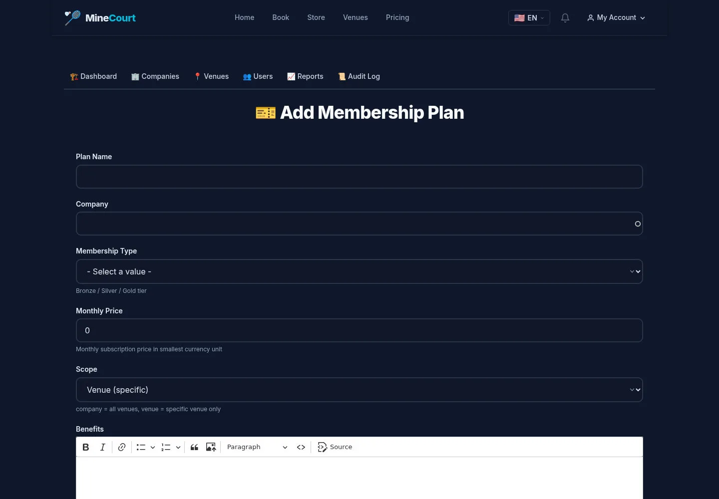
Task: Open Venues in top navigation
Action: [356, 17]
